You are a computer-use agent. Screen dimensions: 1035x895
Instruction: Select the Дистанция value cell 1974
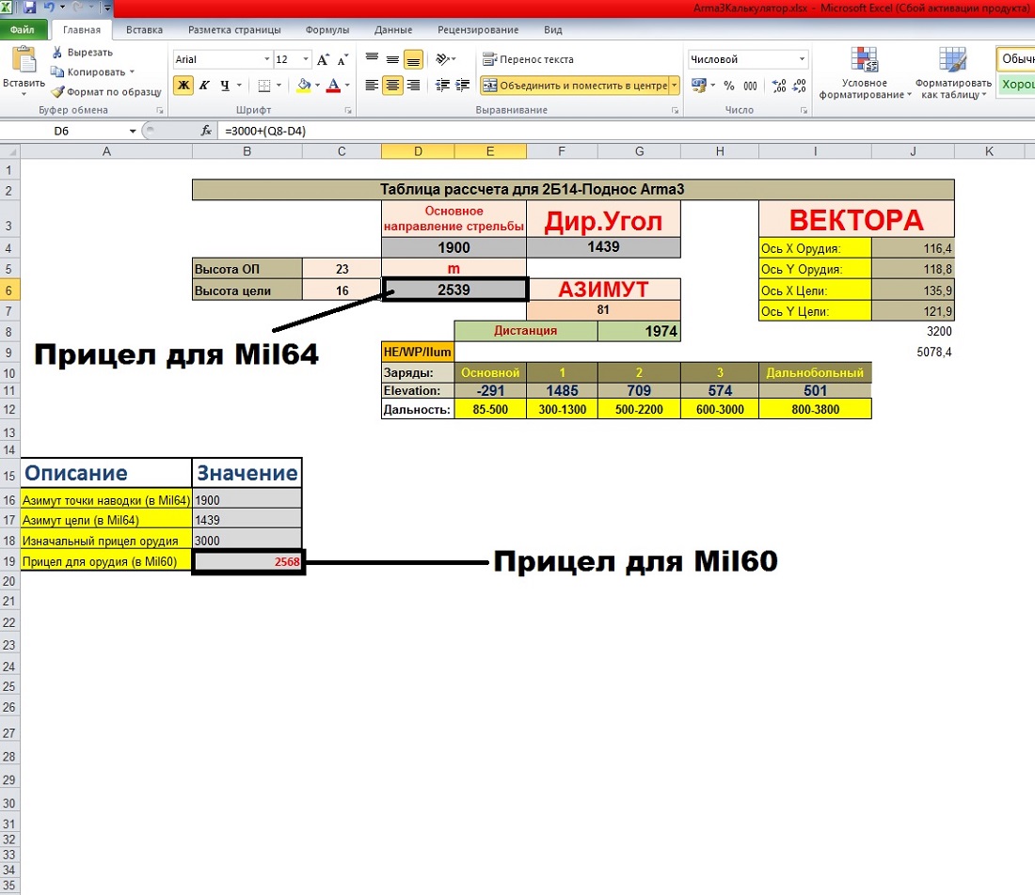[x=639, y=331]
